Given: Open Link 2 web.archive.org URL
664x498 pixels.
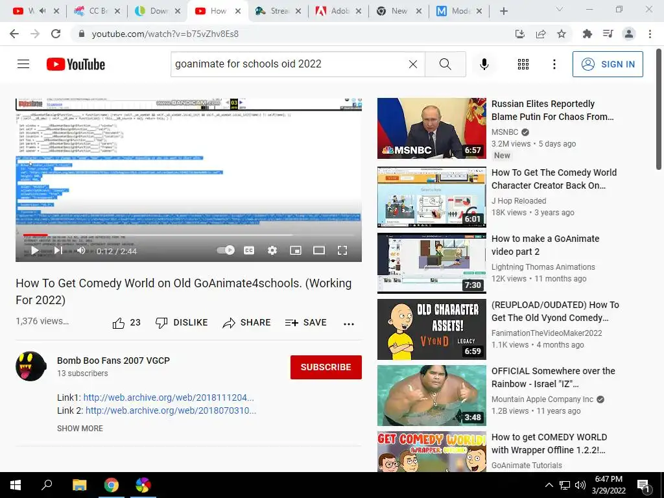Looking at the screenshot, I should coord(171,410).
